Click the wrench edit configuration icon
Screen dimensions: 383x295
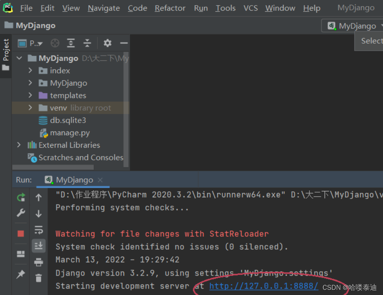(21, 213)
